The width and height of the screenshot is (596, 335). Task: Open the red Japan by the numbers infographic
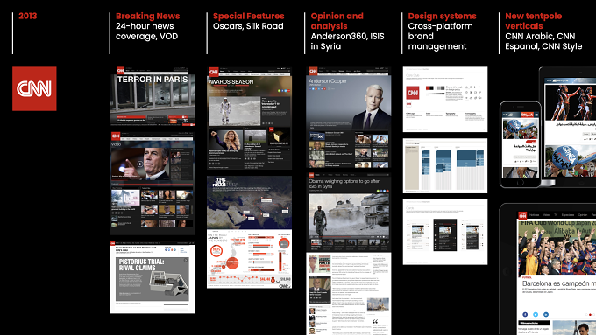249,259
